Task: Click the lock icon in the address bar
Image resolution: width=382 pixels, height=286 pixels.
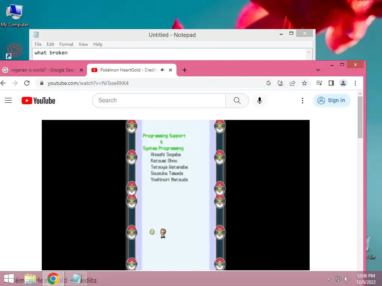Action: click(42, 83)
